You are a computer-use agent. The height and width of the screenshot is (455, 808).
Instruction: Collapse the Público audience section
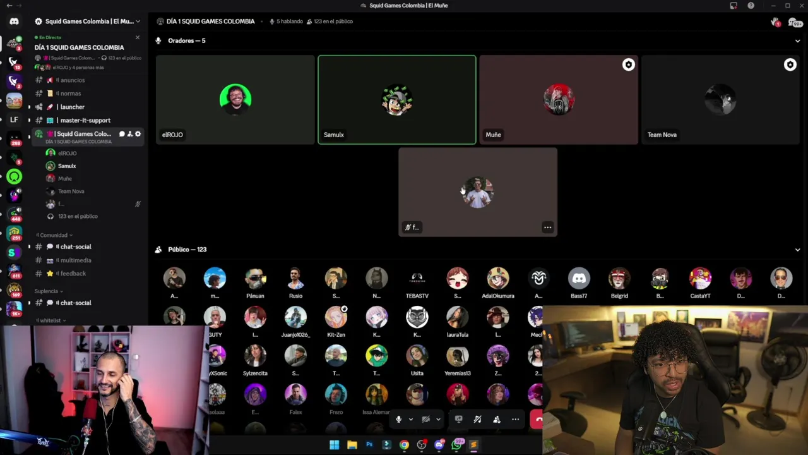pyautogui.click(x=797, y=250)
